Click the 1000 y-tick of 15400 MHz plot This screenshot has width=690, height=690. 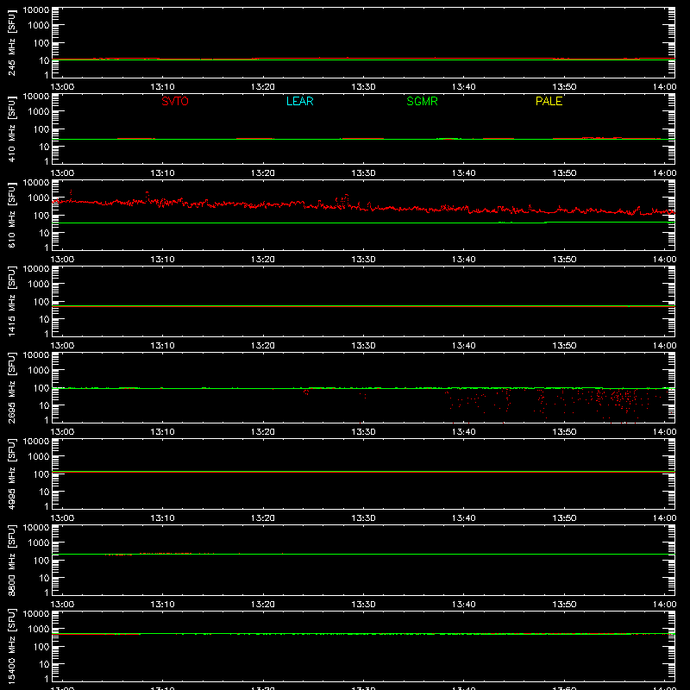(39, 630)
